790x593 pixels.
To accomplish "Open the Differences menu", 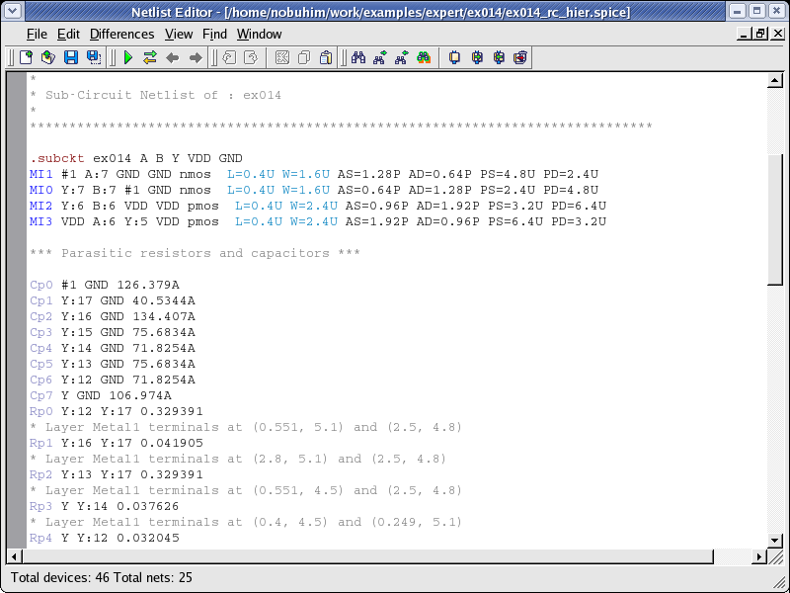I will 121,34.
